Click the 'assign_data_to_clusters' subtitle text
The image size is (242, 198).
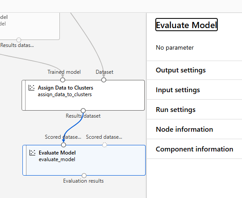65,94
